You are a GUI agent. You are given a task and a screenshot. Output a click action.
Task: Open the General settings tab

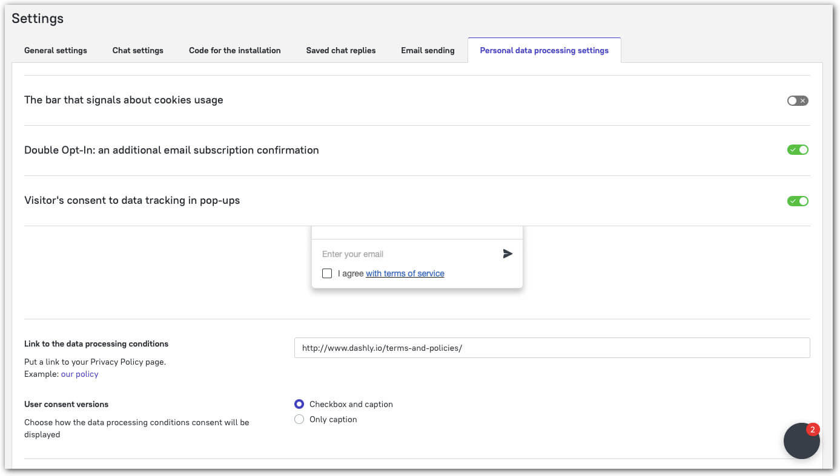click(56, 50)
